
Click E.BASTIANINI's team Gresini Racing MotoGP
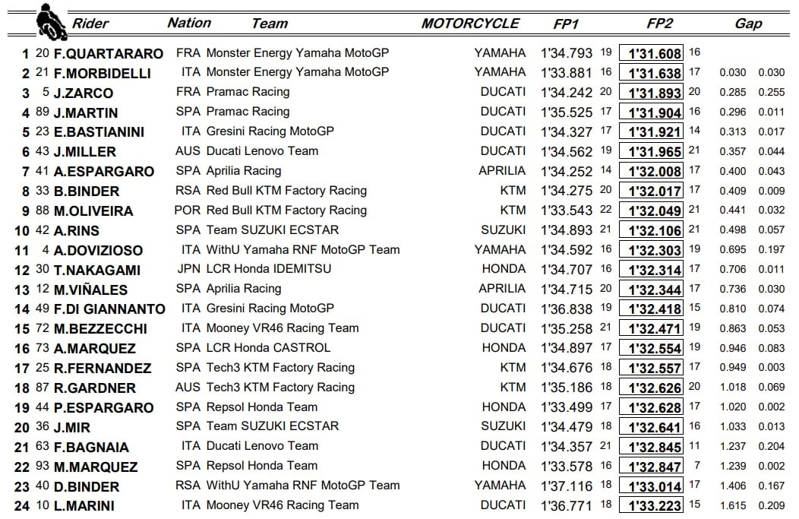[x=270, y=131]
